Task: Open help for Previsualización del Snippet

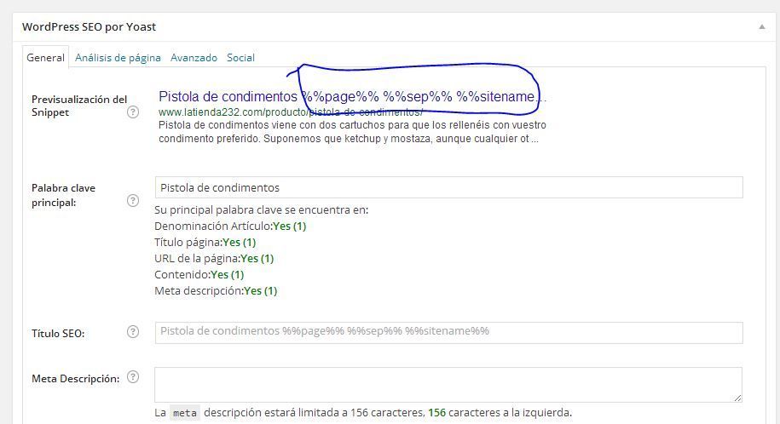Action: [x=133, y=112]
